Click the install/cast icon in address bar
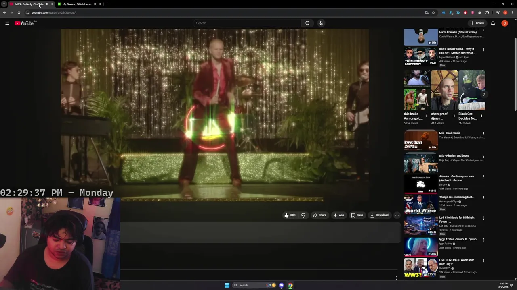The width and height of the screenshot is (517, 290). pyautogui.click(x=427, y=12)
